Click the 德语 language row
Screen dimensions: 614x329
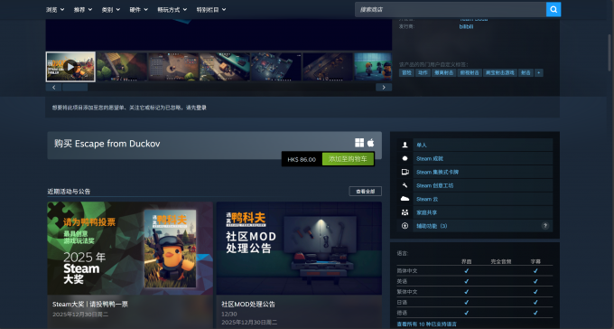475,313
